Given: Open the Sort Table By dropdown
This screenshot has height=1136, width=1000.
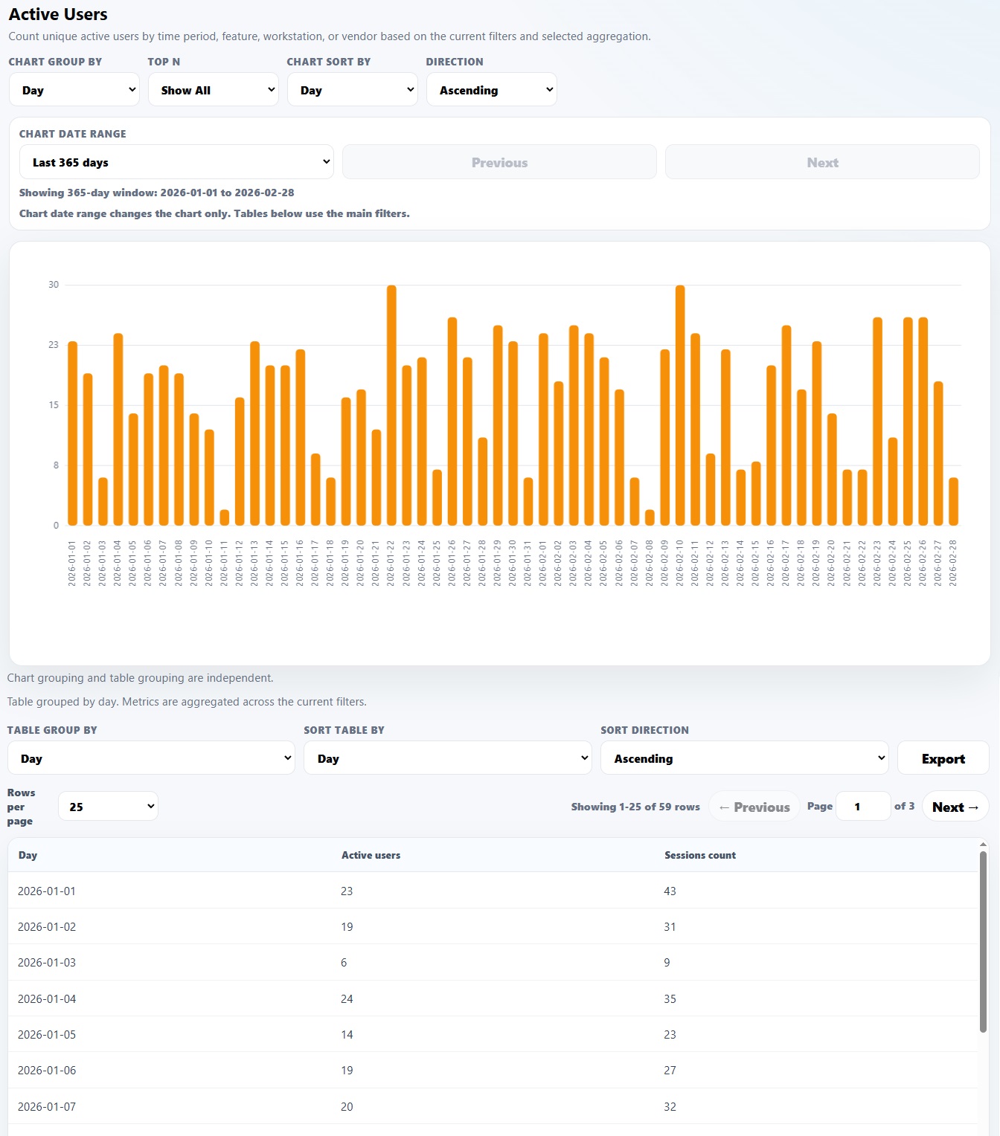Looking at the screenshot, I should click(x=447, y=758).
